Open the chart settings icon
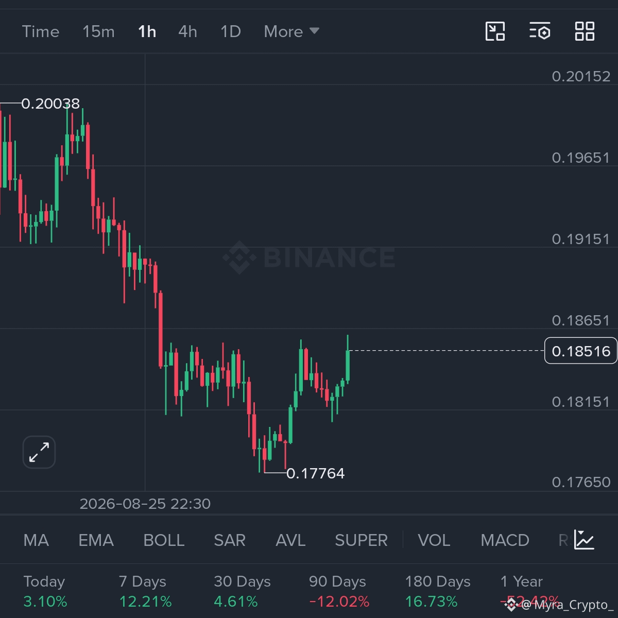618x618 pixels. pos(540,31)
